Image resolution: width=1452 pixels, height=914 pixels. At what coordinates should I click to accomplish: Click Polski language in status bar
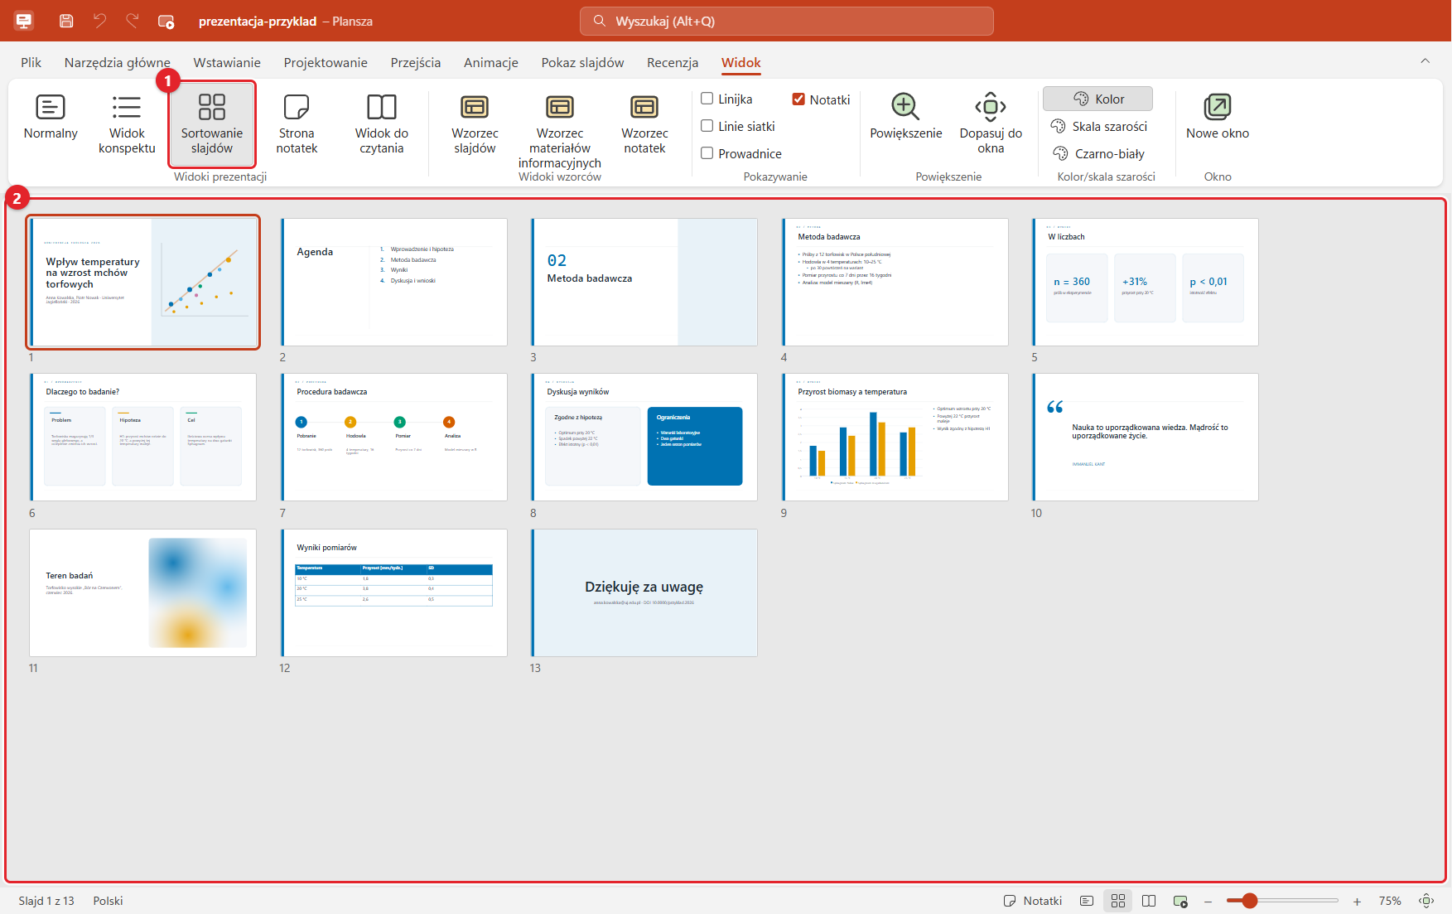click(108, 901)
